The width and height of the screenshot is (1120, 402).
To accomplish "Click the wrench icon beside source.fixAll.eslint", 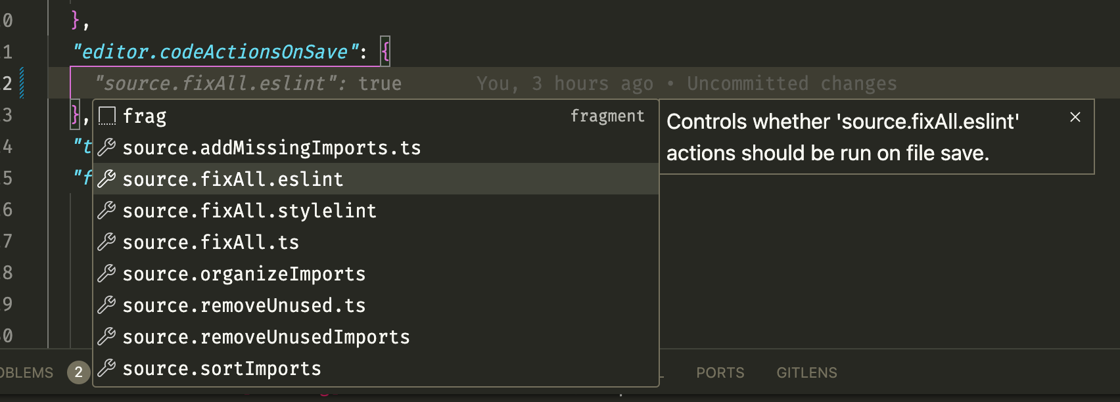I will pos(106,179).
